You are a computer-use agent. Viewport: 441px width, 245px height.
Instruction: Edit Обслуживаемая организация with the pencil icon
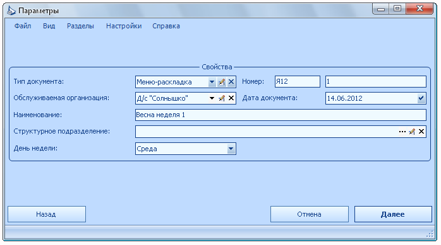click(x=222, y=98)
